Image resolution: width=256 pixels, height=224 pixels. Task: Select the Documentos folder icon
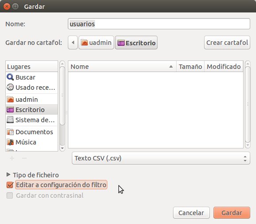(10, 132)
